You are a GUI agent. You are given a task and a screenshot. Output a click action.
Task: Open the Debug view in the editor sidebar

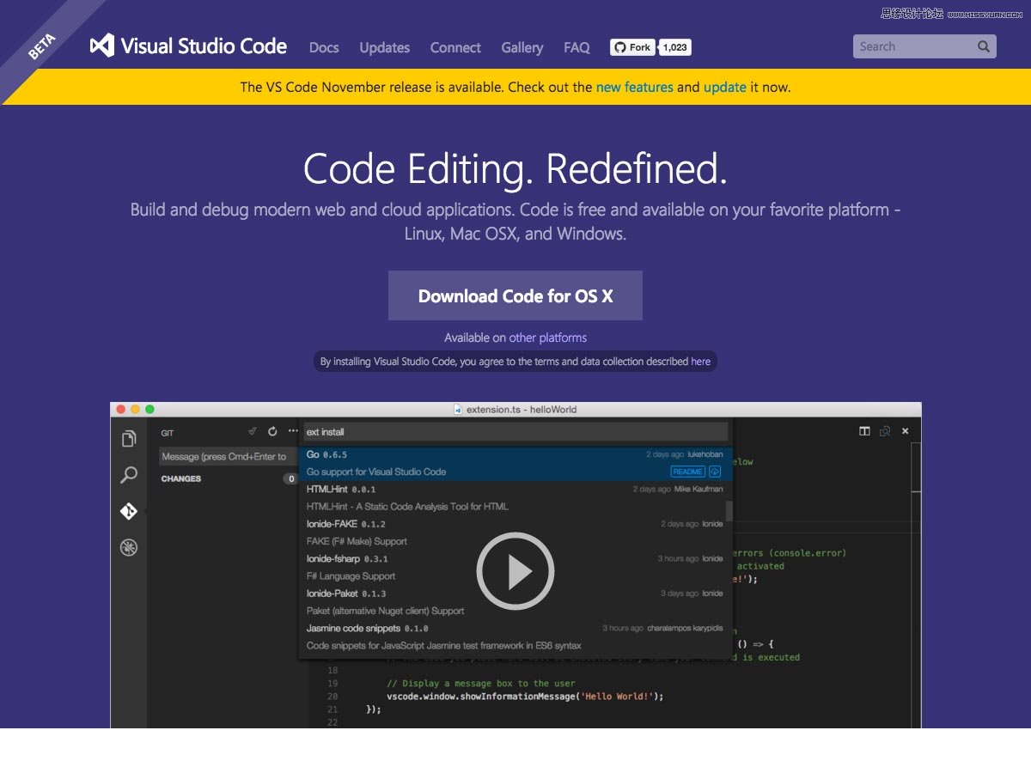click(x=129, y=547)
